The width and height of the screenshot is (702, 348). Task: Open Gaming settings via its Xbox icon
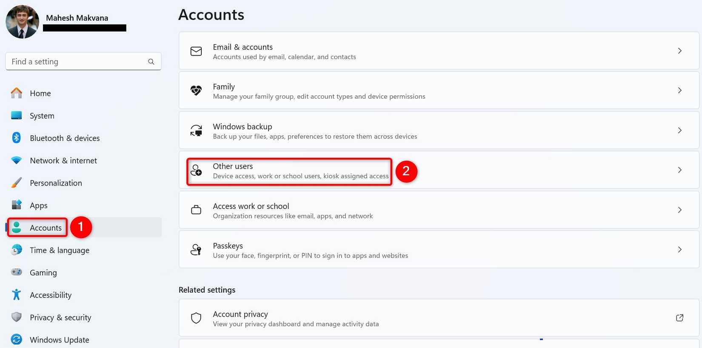pos(16,272)
